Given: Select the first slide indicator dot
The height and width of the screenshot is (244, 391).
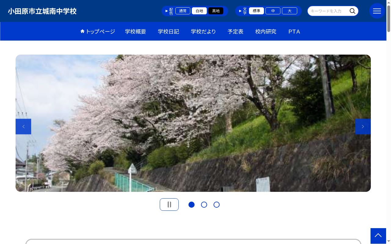Looking at the screenshot, I should (x=192, y=205).
